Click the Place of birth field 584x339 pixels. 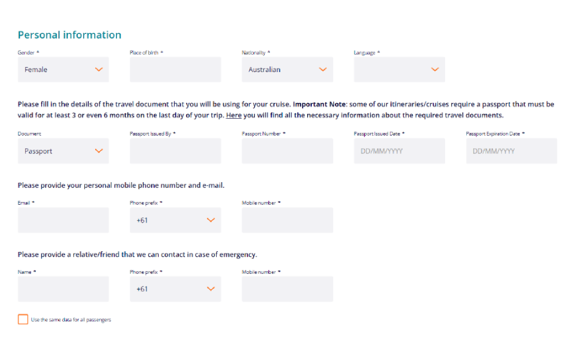coord(175,70)
